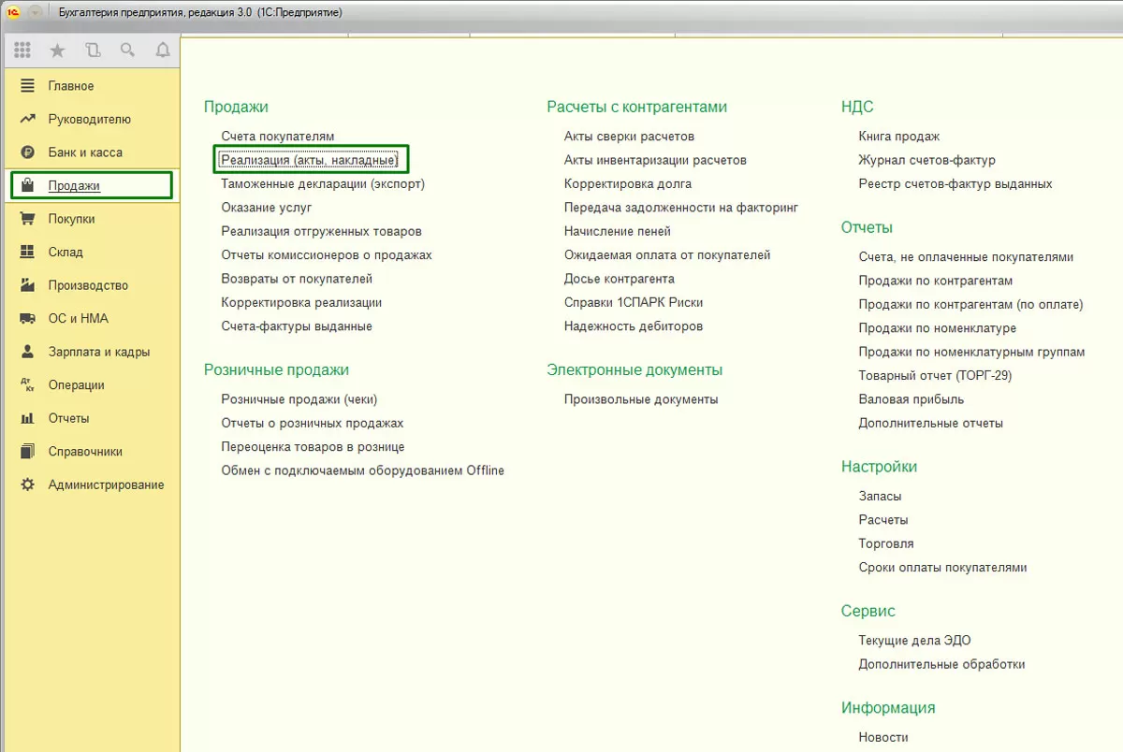Open Обмен с подключаемым оборудованием Offline
Image resolution: width=1123 pixels, height=752 pixels.
point(363,470)
